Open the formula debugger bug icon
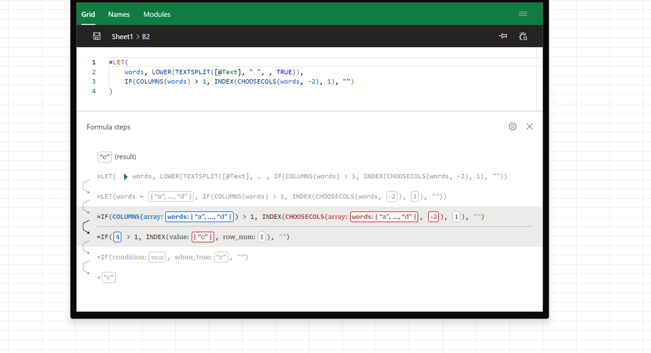Viewport: 651px width, 353px height. 523,36
